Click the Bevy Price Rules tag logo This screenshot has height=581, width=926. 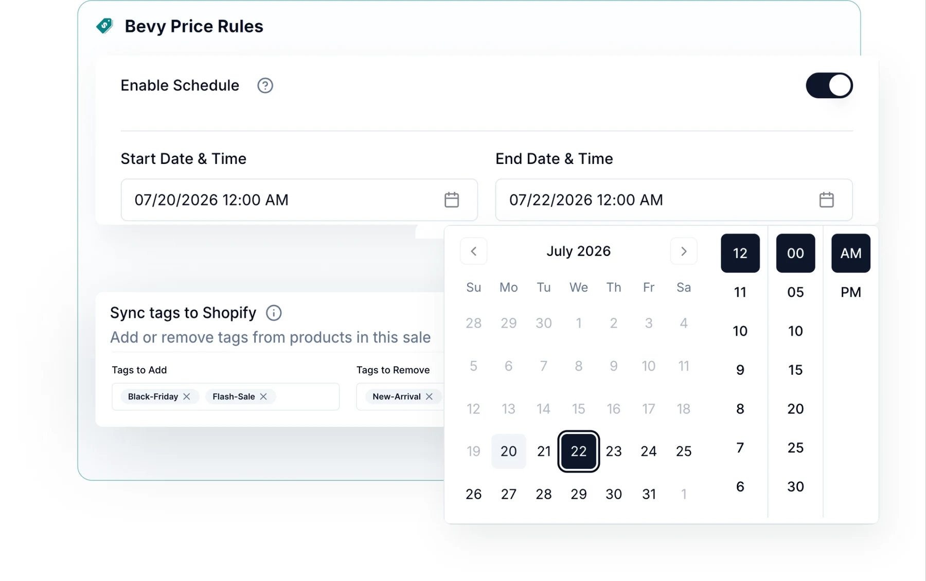(x=105, y=26)
